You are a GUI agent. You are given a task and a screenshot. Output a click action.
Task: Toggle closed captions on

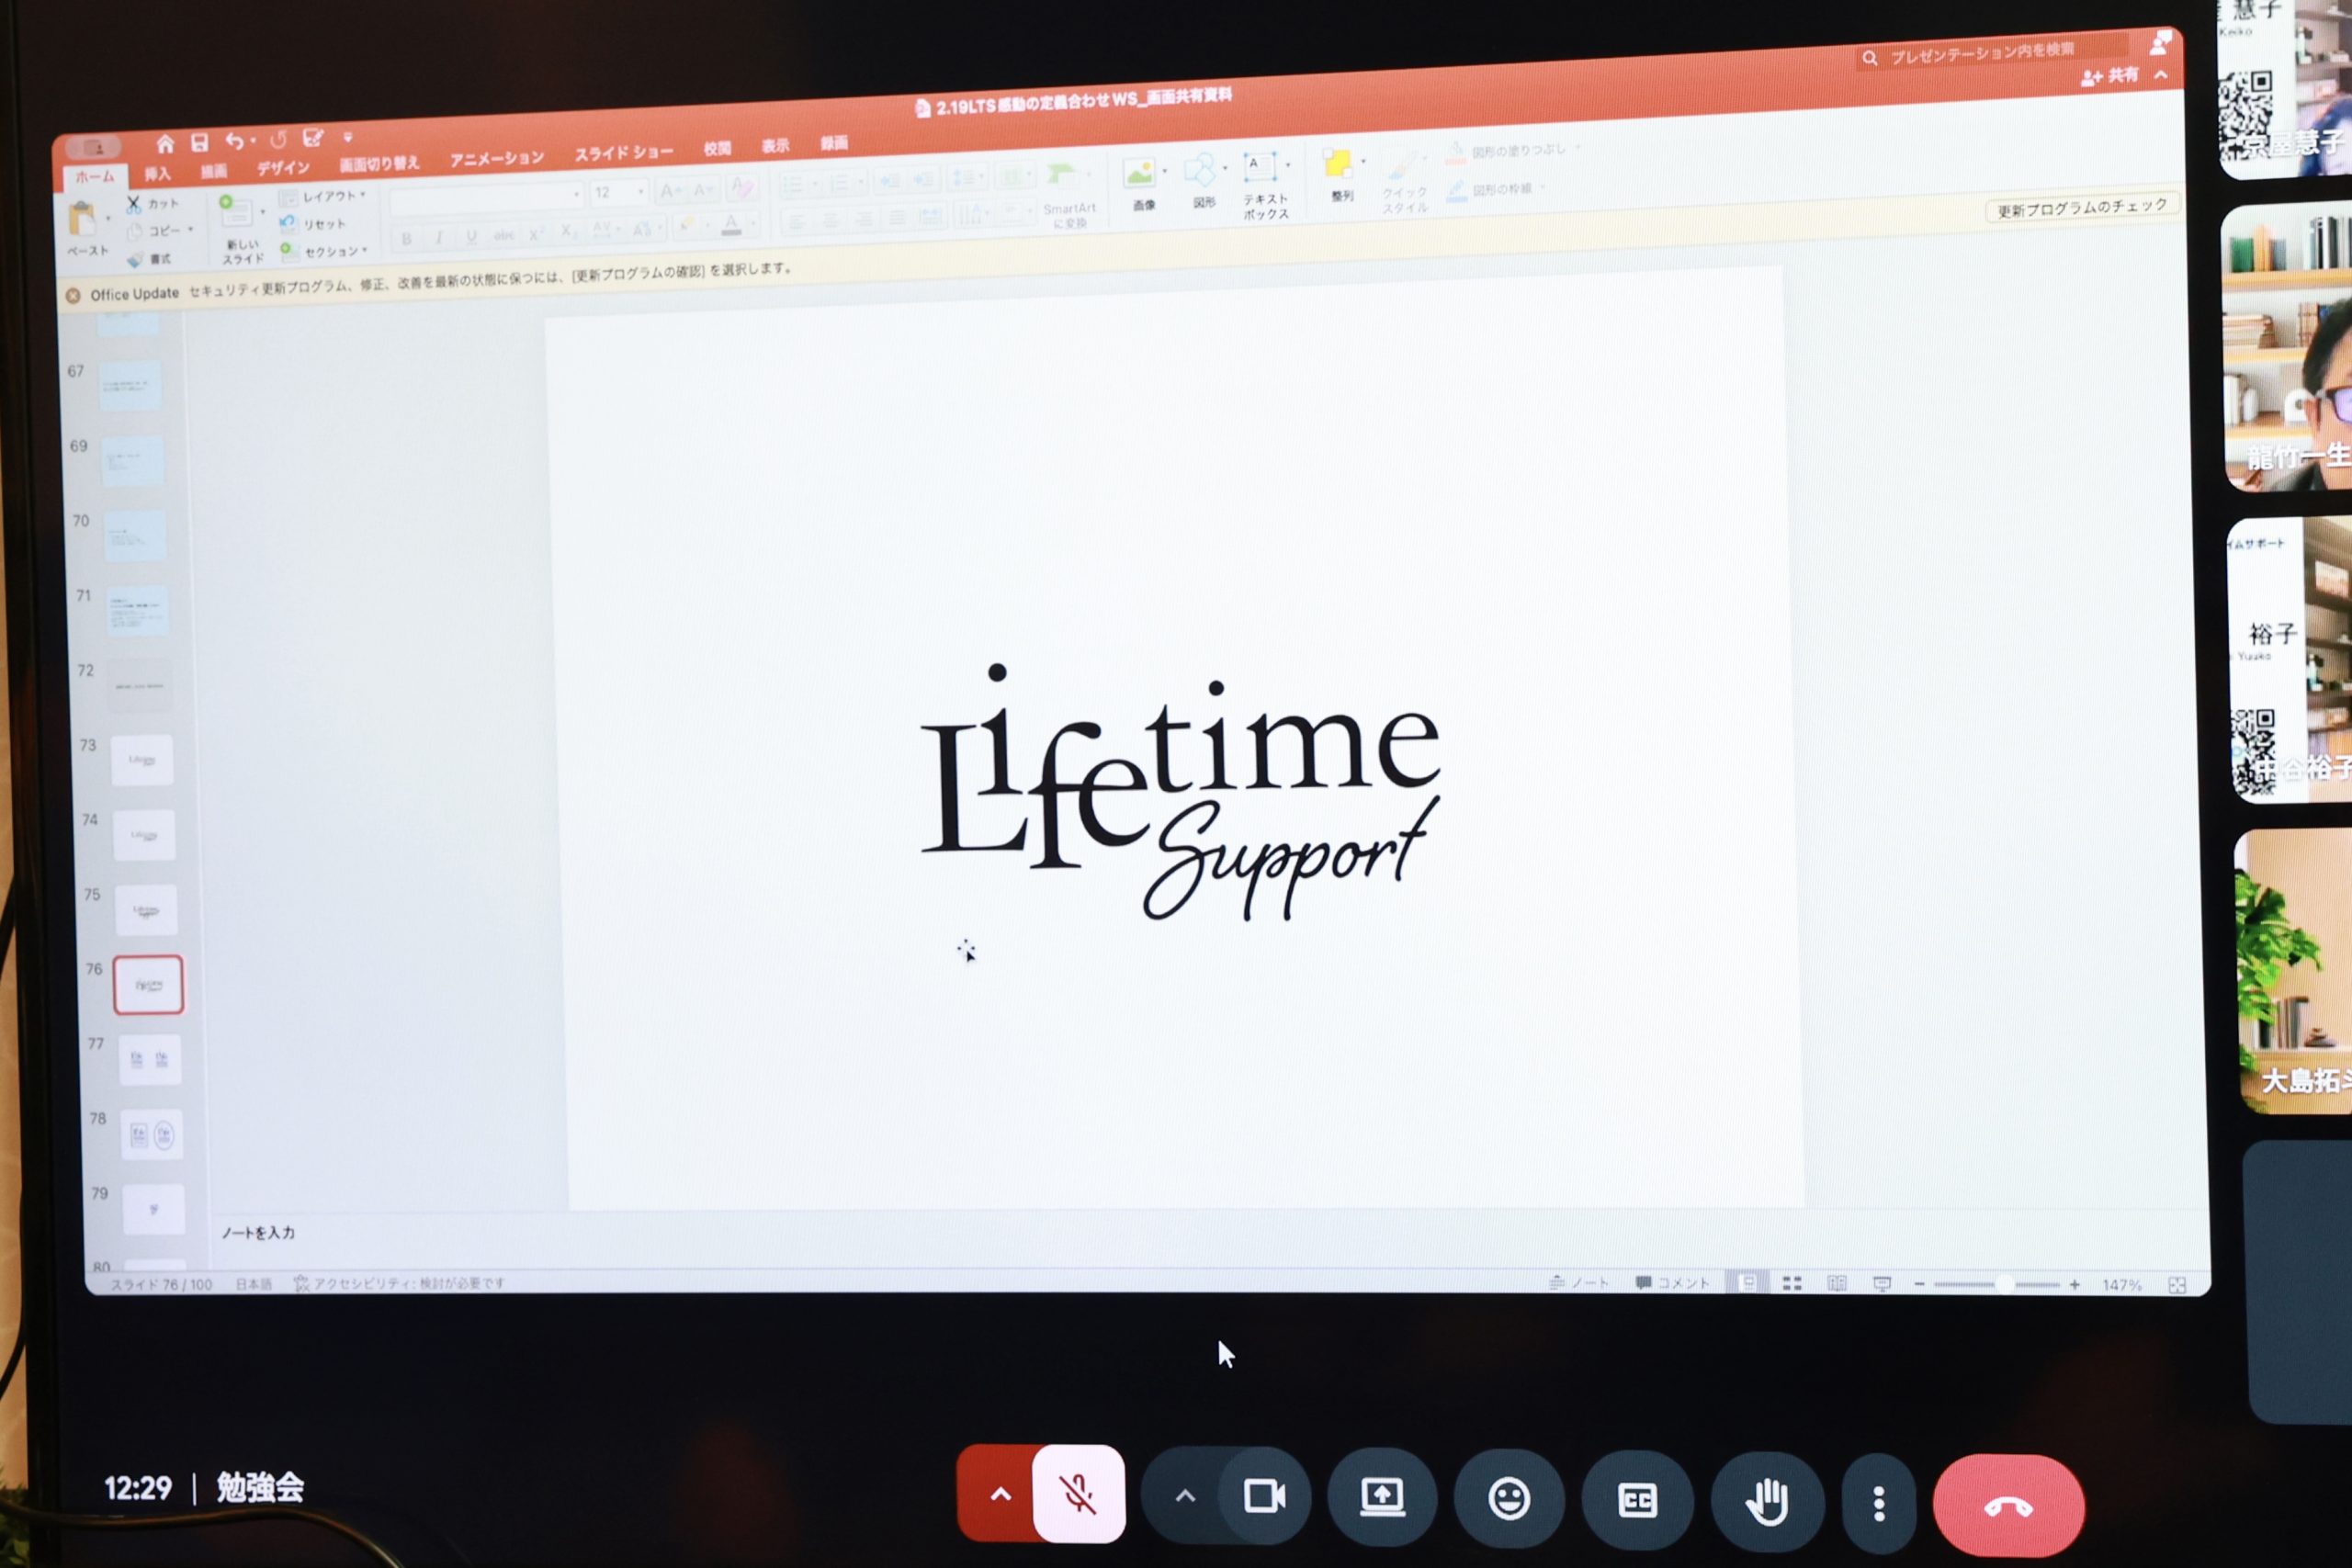1636,1500
